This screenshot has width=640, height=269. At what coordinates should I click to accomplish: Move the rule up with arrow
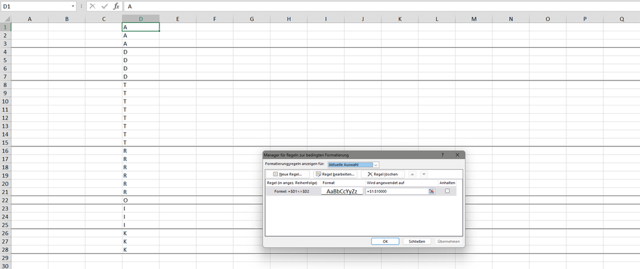[x=413, y=174]
